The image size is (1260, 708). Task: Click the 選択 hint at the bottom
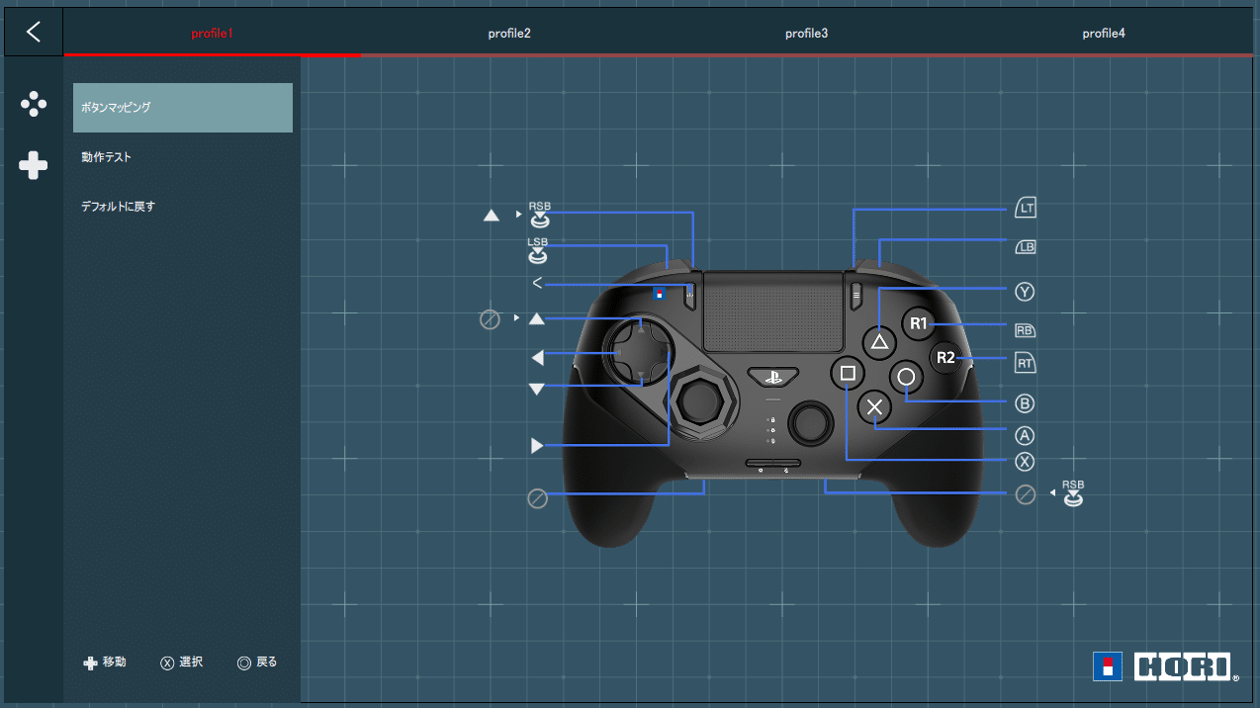[182, 663]
